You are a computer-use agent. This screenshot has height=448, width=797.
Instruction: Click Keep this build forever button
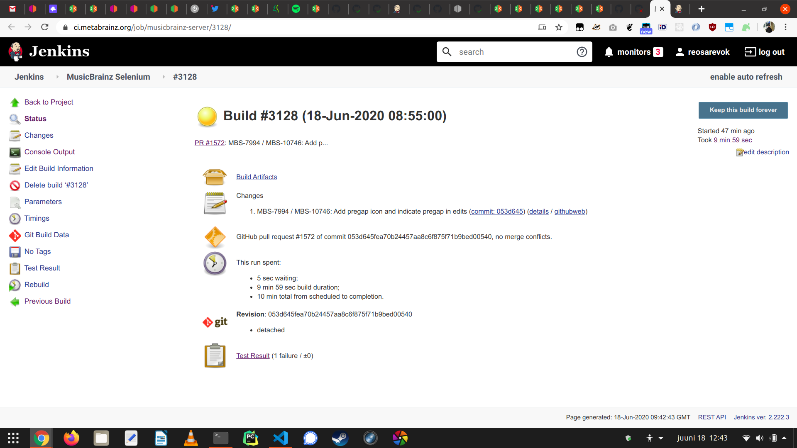point(743,110)
